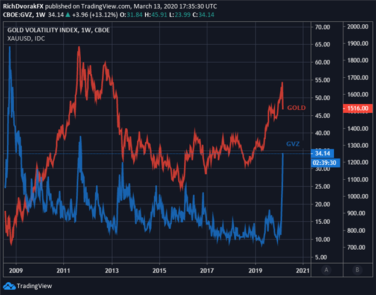The height and width of the screenshot is (295, 376).
Task: Click the 1700.00 gold price axis value
Action: pyautogui.click(x=357, y=78)
